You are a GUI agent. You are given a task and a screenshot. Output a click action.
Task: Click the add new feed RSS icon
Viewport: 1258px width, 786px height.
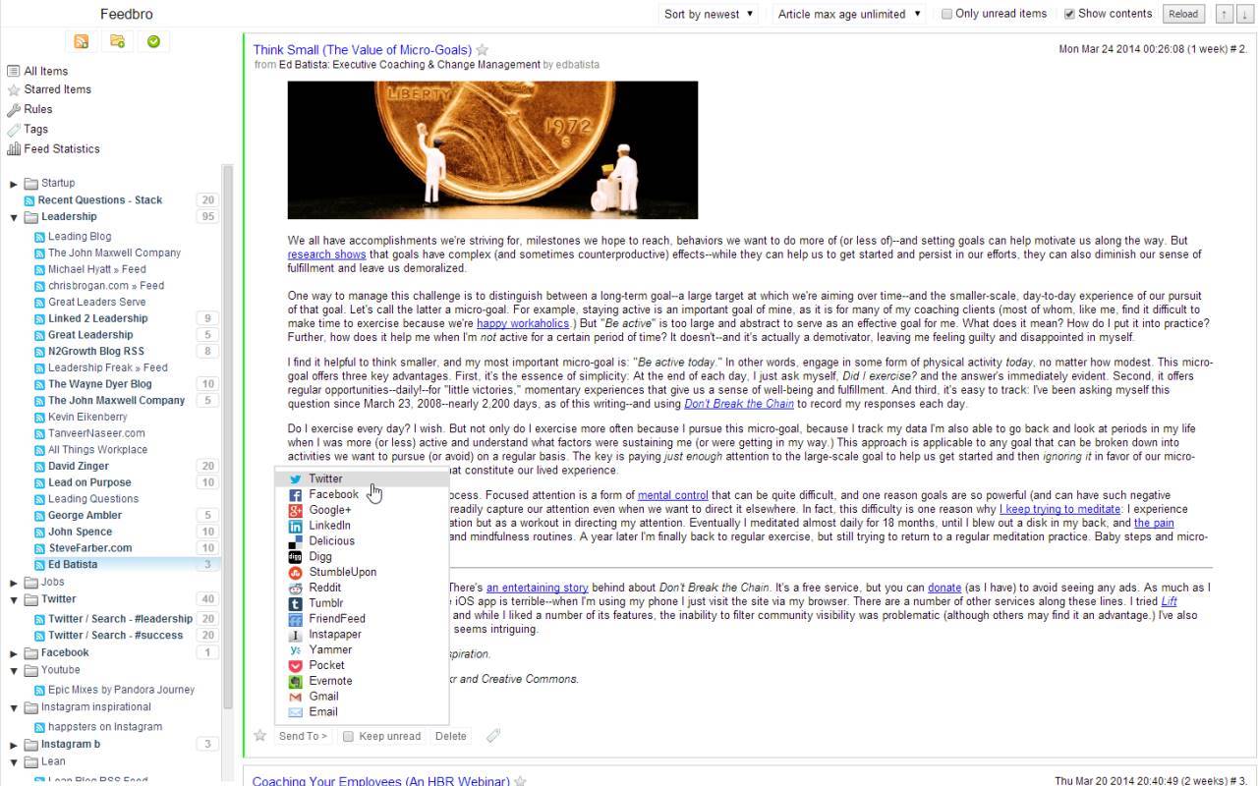tap(81, 41)
